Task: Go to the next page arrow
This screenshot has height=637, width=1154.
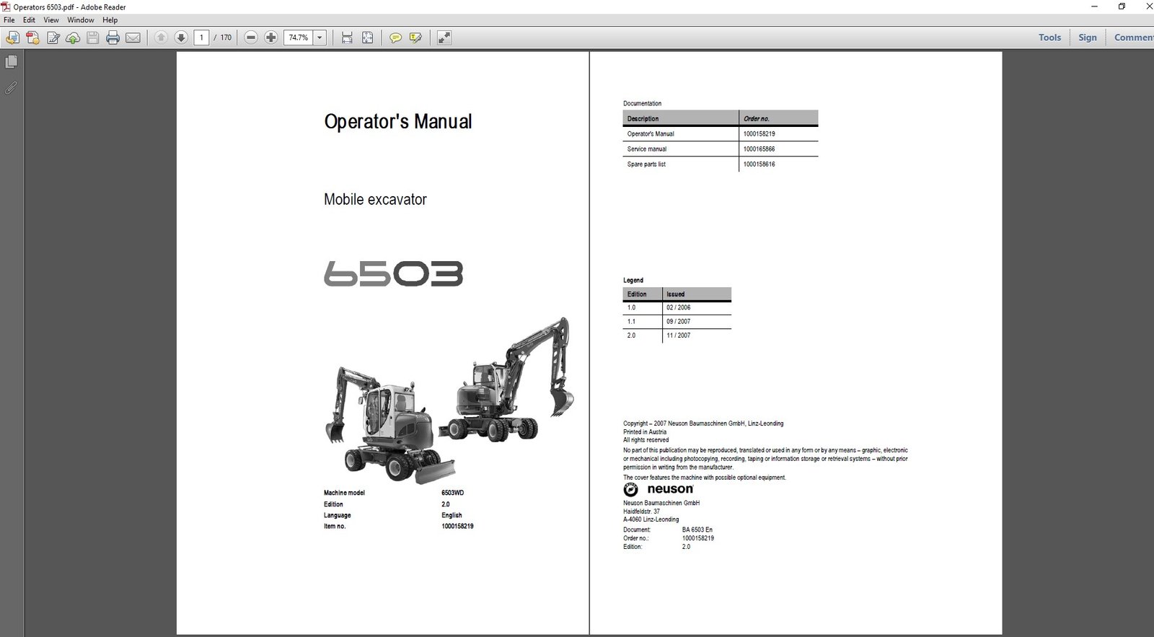Action: [181, 38]
